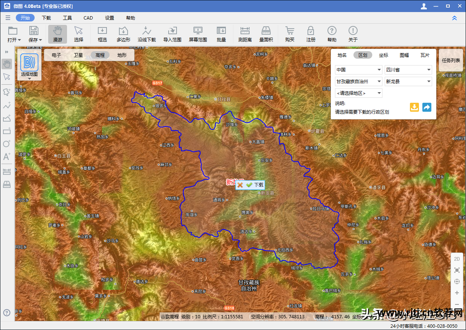
Task: Select the 测距离 measure distance tool
Action: tap(245, 34)
